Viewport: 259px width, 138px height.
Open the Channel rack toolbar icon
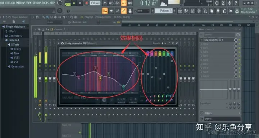(x=192, y=11)
